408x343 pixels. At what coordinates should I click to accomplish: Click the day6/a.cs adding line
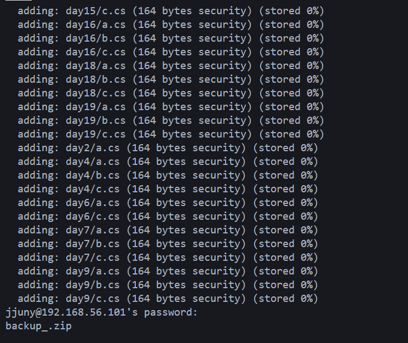tap(168, 203)
